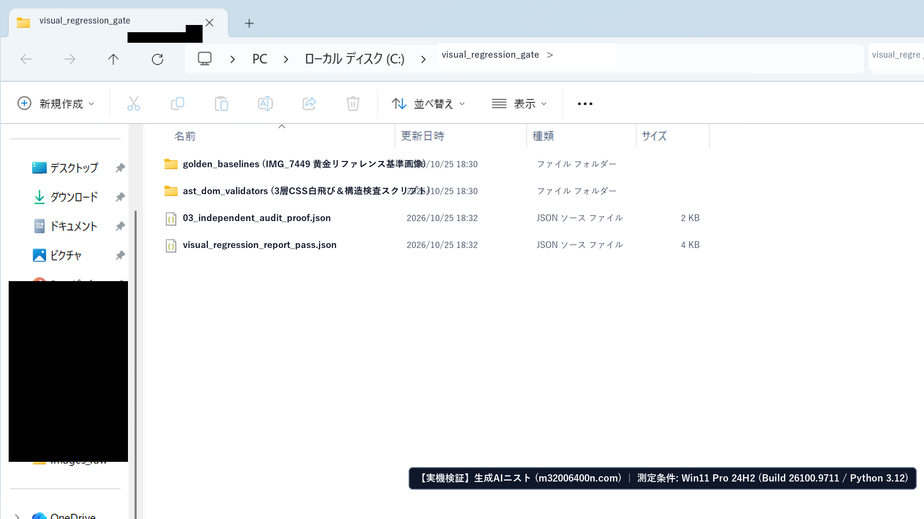Close the visual_regression_gate tab

209,23
